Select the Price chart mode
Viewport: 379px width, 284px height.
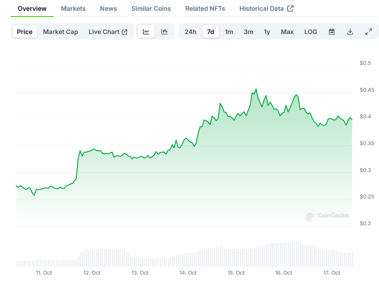pos(25,32)
